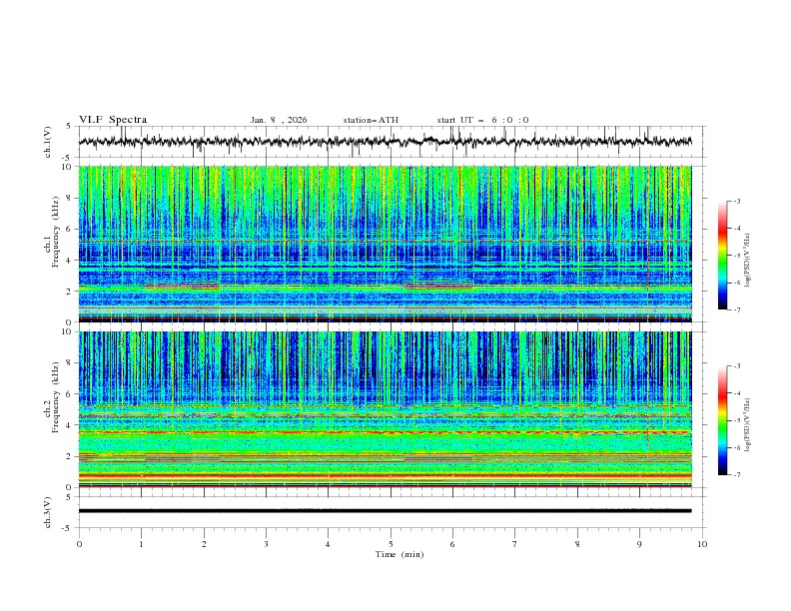
Task: Click the ch.1 "Frequency (kHz)" axis label
Action: pos(56,232)
